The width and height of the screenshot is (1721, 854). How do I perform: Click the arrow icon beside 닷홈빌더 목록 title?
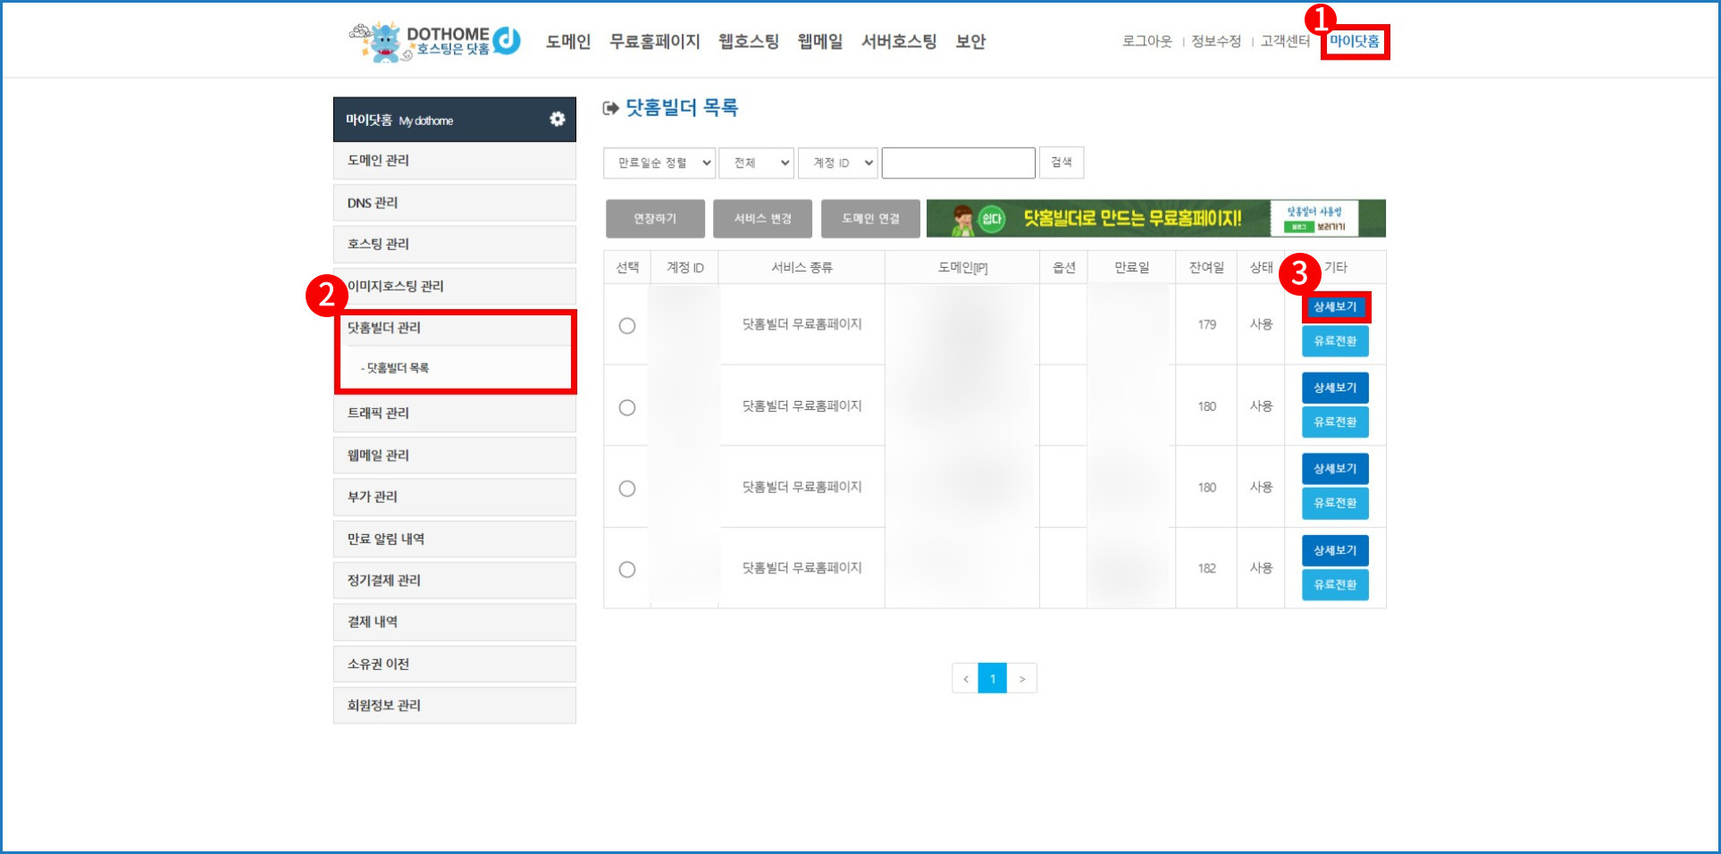611,108
